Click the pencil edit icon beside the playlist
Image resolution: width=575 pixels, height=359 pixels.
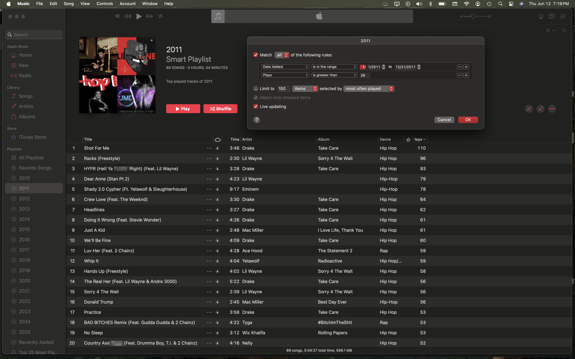pyautogui.click(x=529, y=109)
